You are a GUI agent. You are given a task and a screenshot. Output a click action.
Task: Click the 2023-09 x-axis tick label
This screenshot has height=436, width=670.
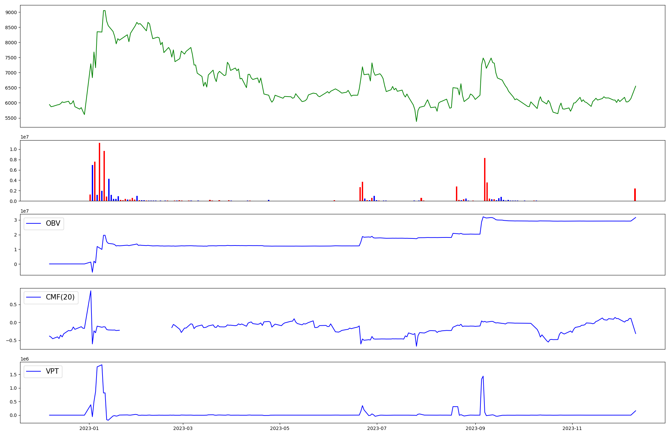click(x=475, y=428)
